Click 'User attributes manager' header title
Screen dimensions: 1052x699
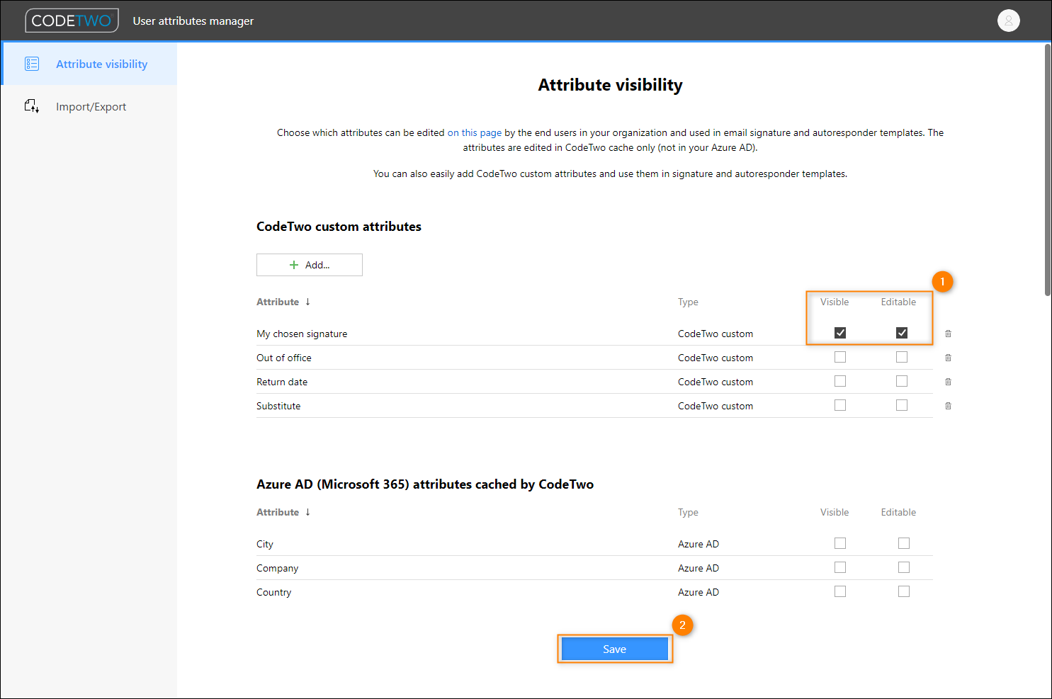click(193, 21)
